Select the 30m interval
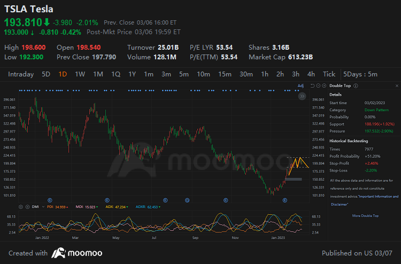Screen dimensions: 401x264 pyautogui.click(x=246, y=74)
